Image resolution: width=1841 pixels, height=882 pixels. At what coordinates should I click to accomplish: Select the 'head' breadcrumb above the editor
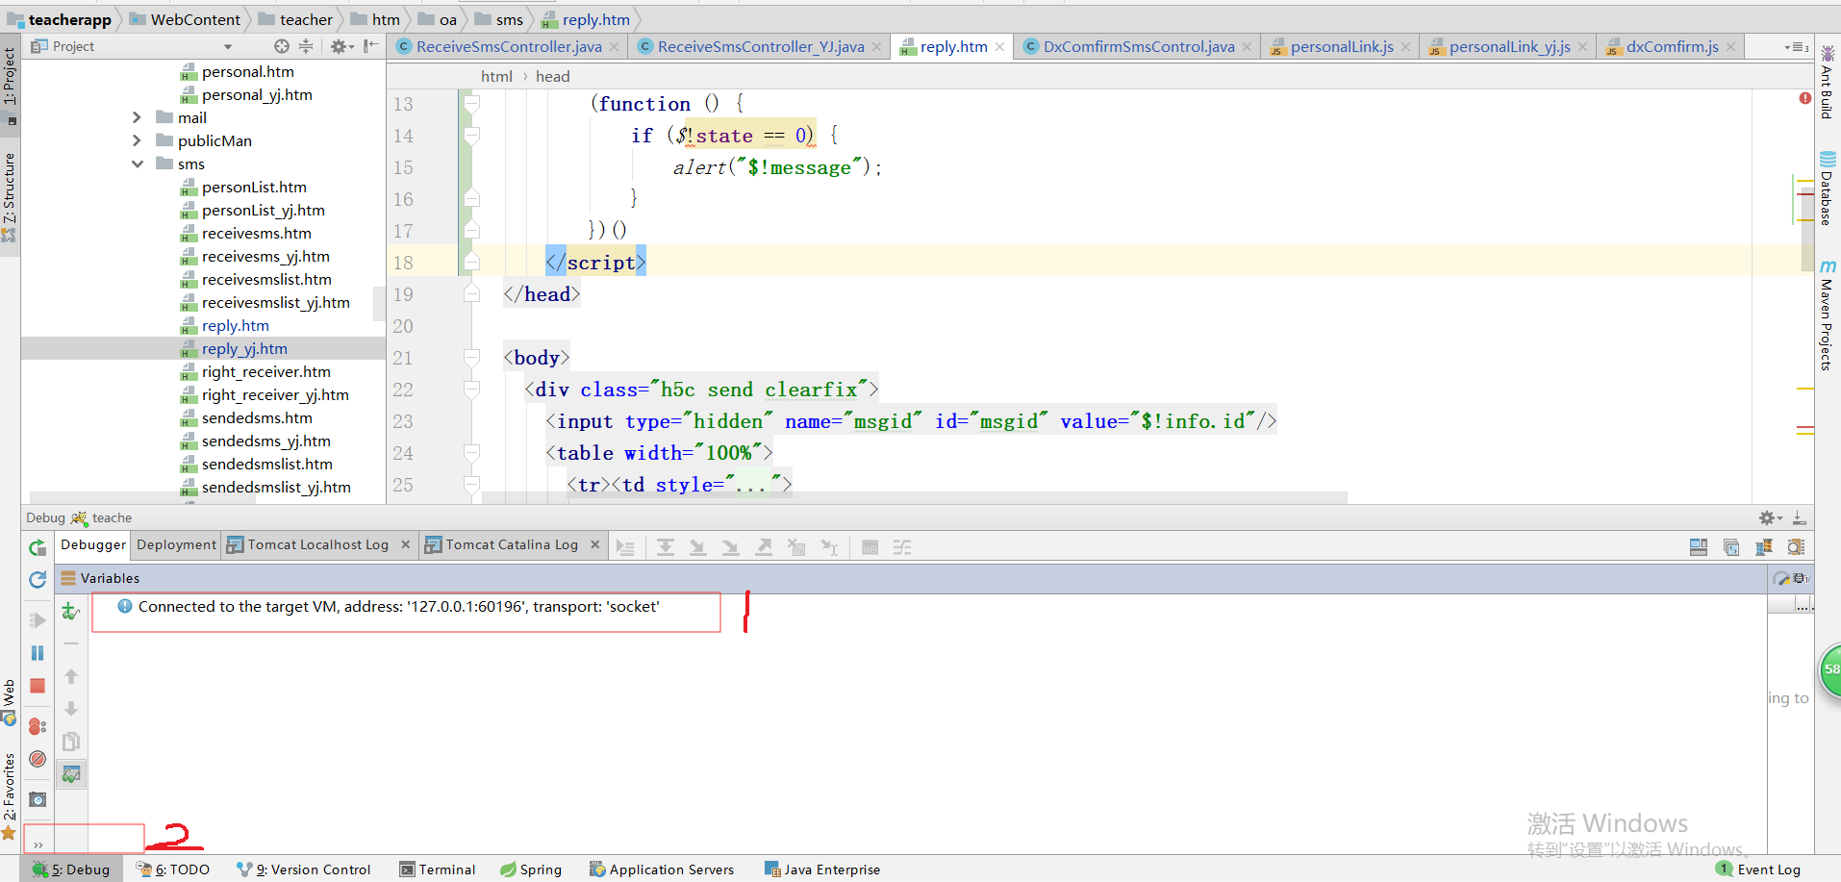552,76
